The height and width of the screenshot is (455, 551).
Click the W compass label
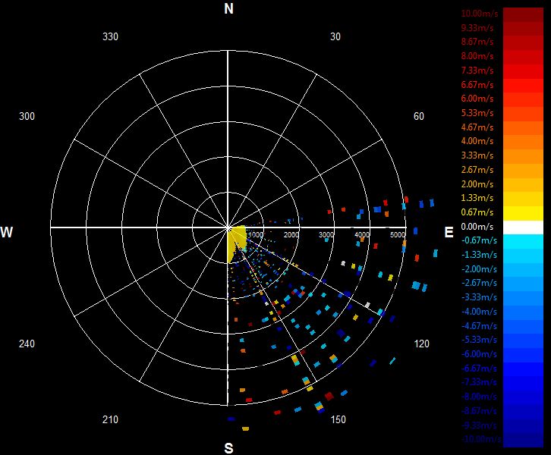7,232
